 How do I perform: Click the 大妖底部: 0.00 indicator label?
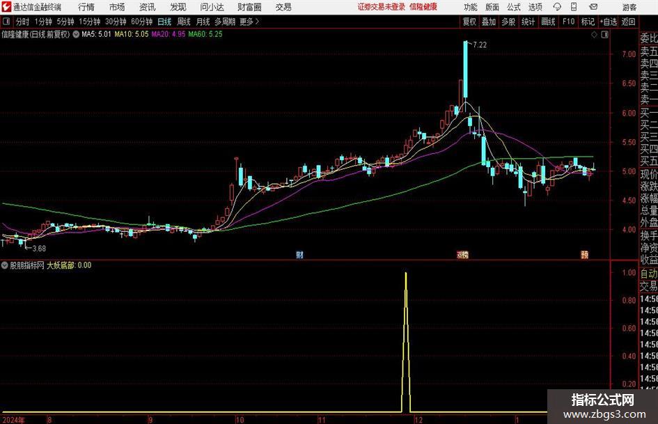(69, 265)
